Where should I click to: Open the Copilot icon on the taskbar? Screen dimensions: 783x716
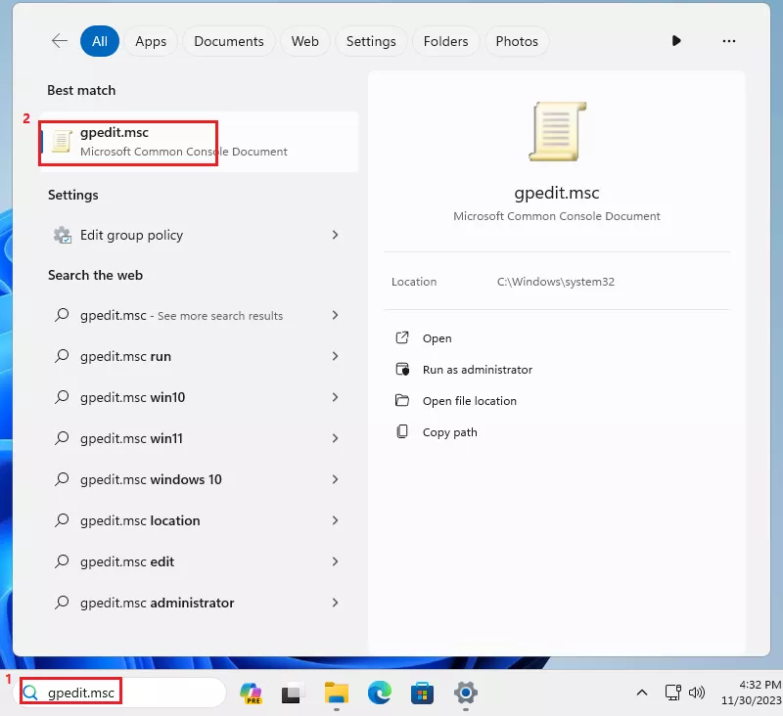coord(251,693)
